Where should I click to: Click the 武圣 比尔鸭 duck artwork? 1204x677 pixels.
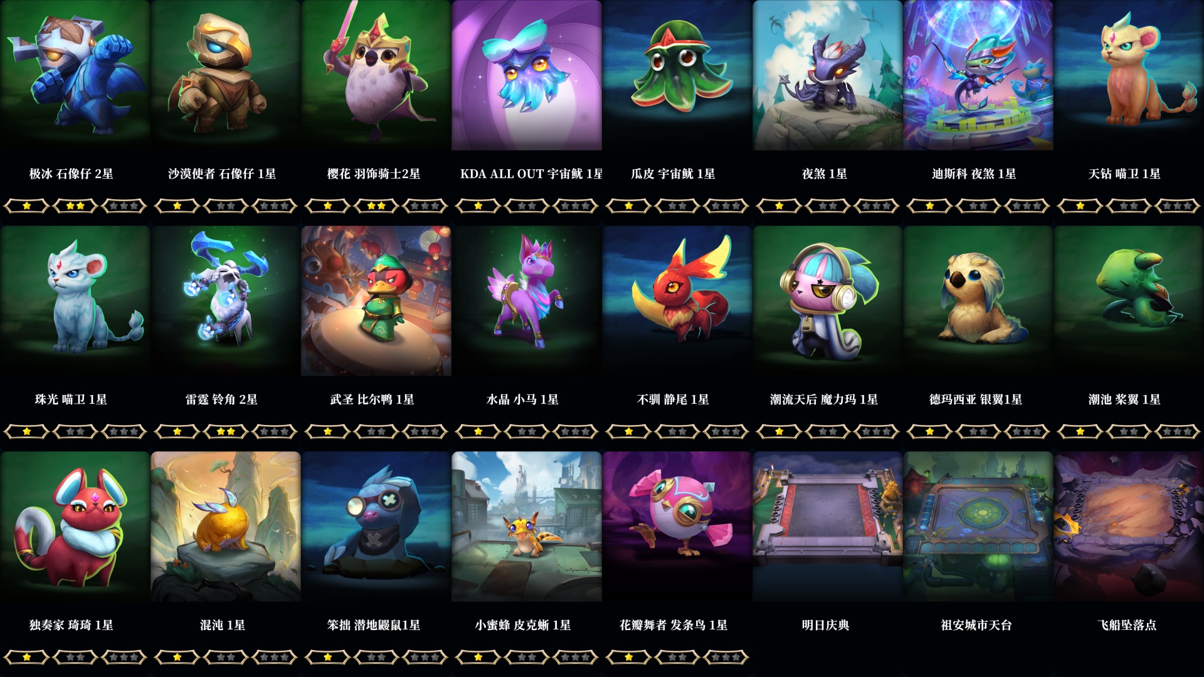376,301
